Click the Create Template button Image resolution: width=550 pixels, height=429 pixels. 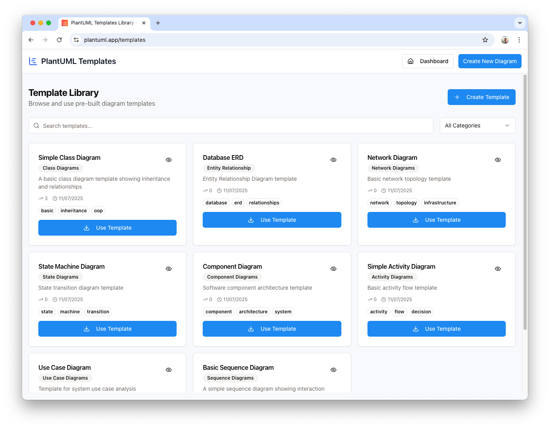481,97
